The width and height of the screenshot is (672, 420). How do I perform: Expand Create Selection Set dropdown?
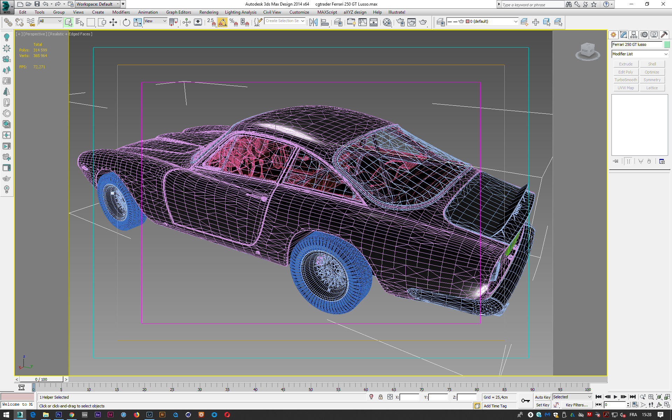point(303,21)
